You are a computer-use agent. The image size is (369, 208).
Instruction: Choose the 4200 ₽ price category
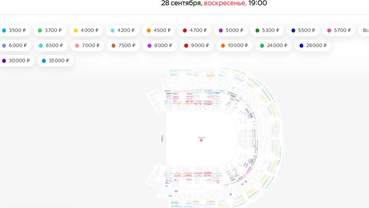[x=123, y=31]
